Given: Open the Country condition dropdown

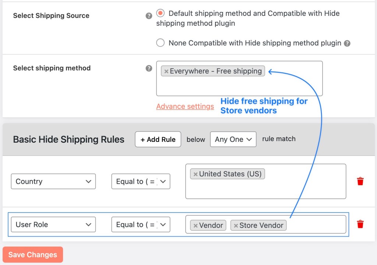Looking at the screenshot, I should pos(53,181).
